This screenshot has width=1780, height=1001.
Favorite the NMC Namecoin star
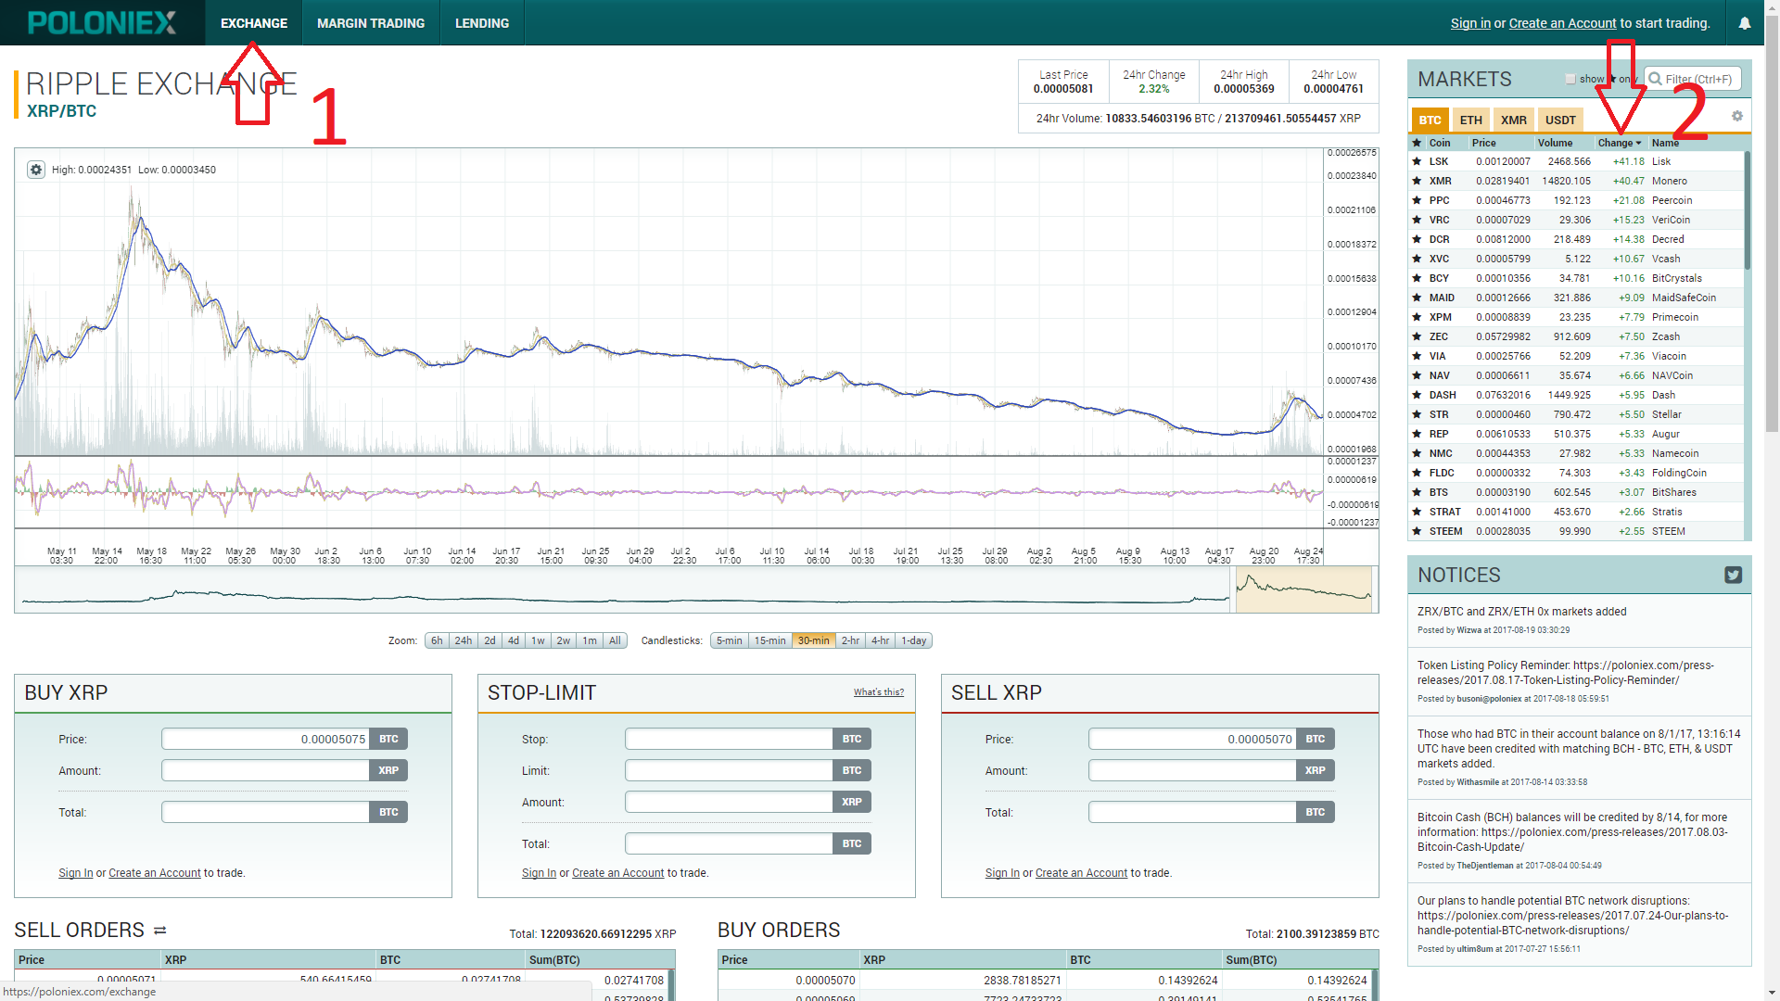pyautogui.click(x=1417, y=453)
